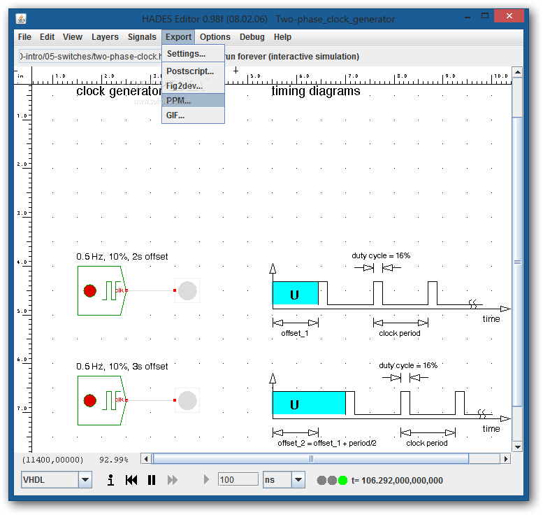Minimize the HADES Editor window
The height and width of the screenshot is (515, 543).
467,16
